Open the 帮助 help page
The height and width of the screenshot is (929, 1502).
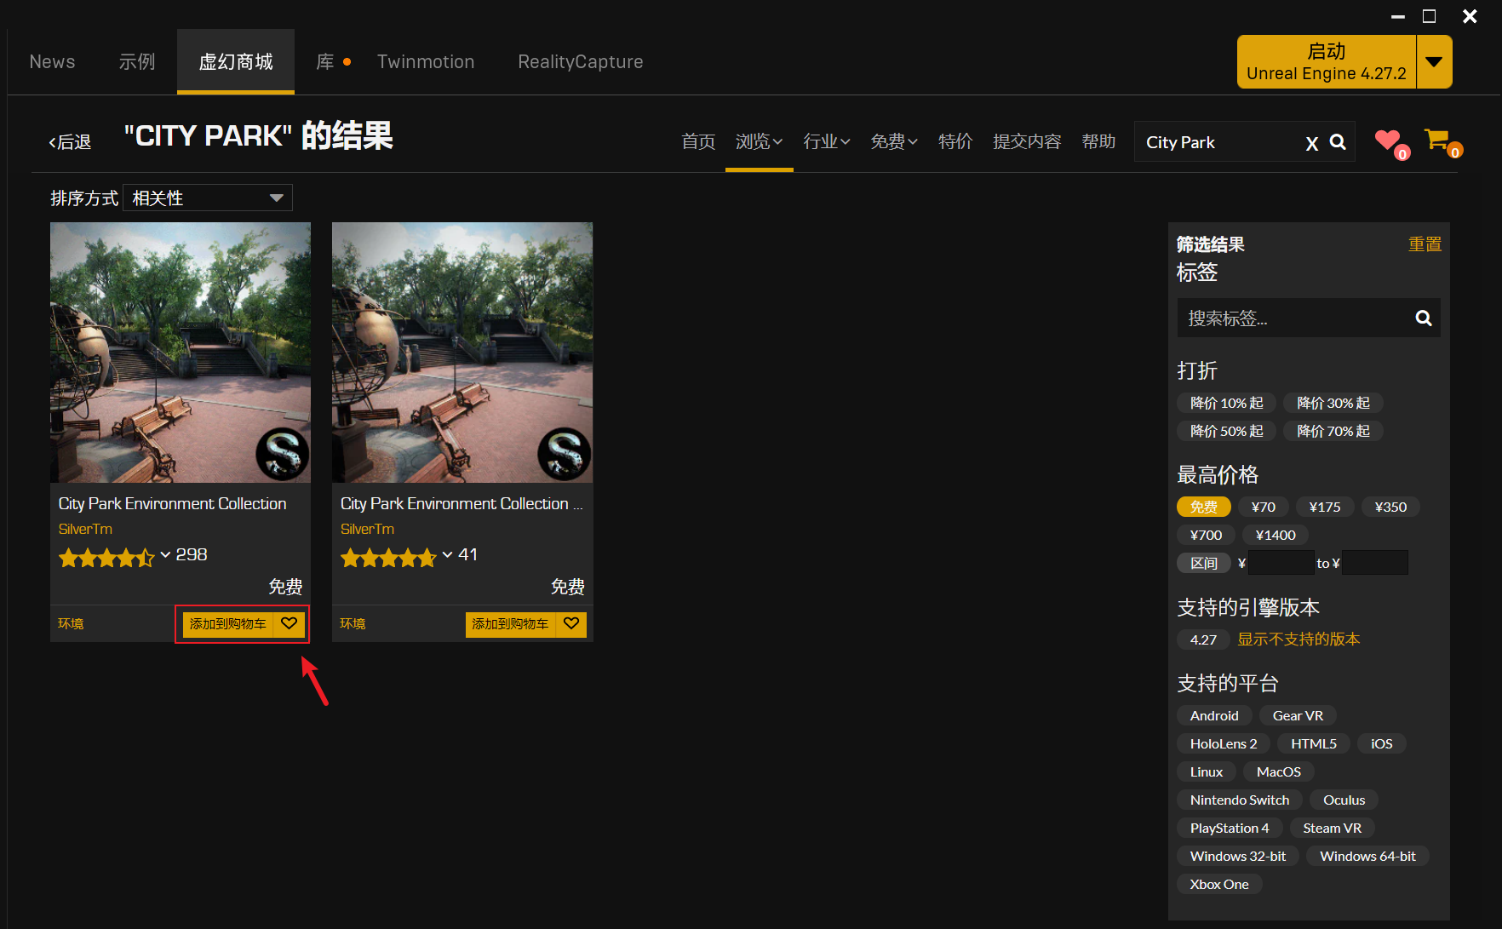1098,141
